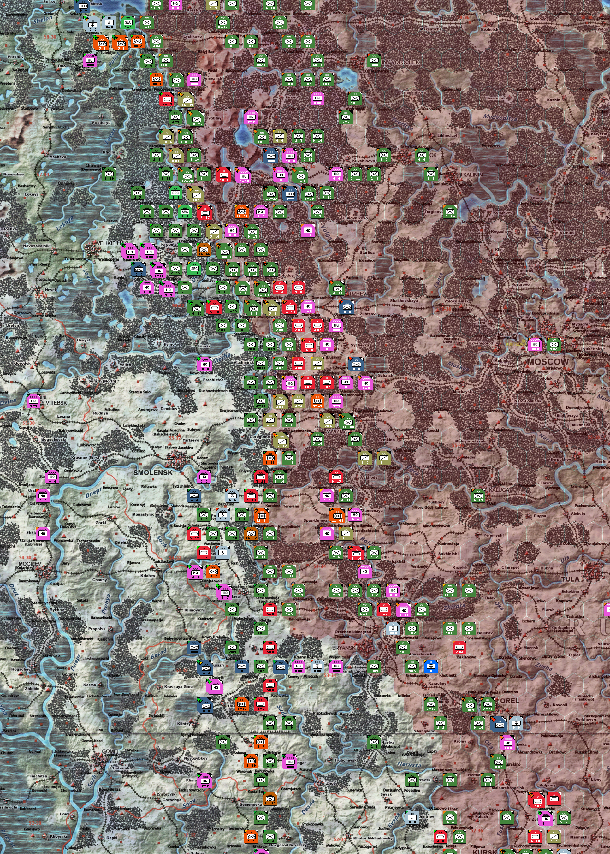Click the SMOLENSK city label
This screenshot has height=854, width=610.
[x=153, y=472]
